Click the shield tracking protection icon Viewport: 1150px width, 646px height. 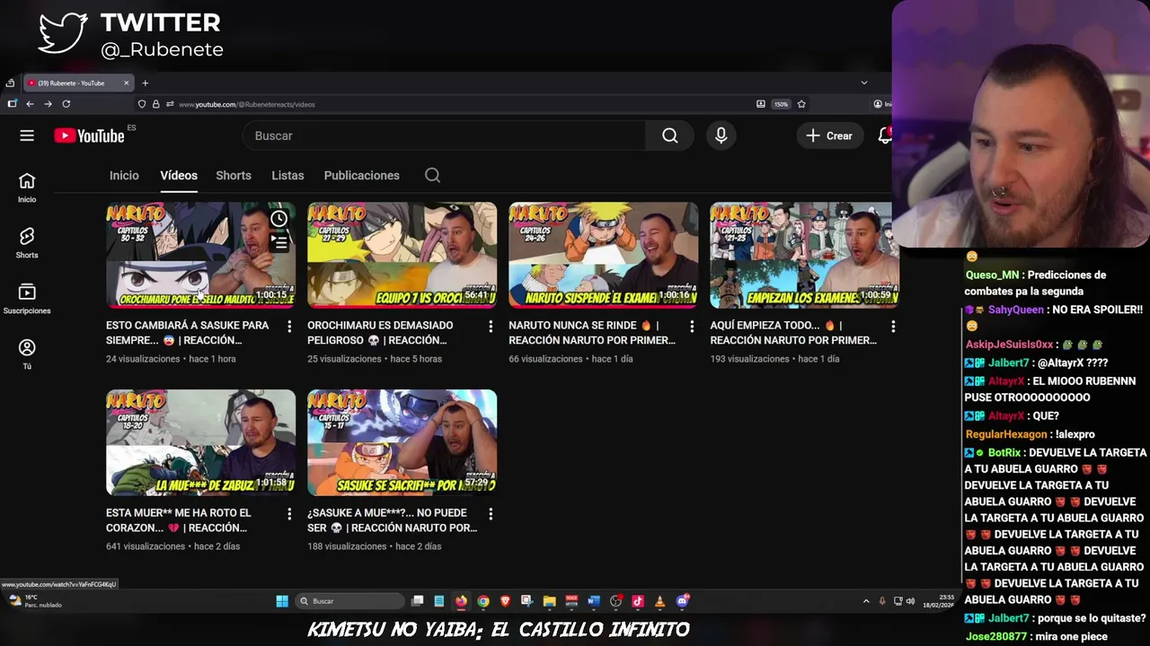click(142, 104)
